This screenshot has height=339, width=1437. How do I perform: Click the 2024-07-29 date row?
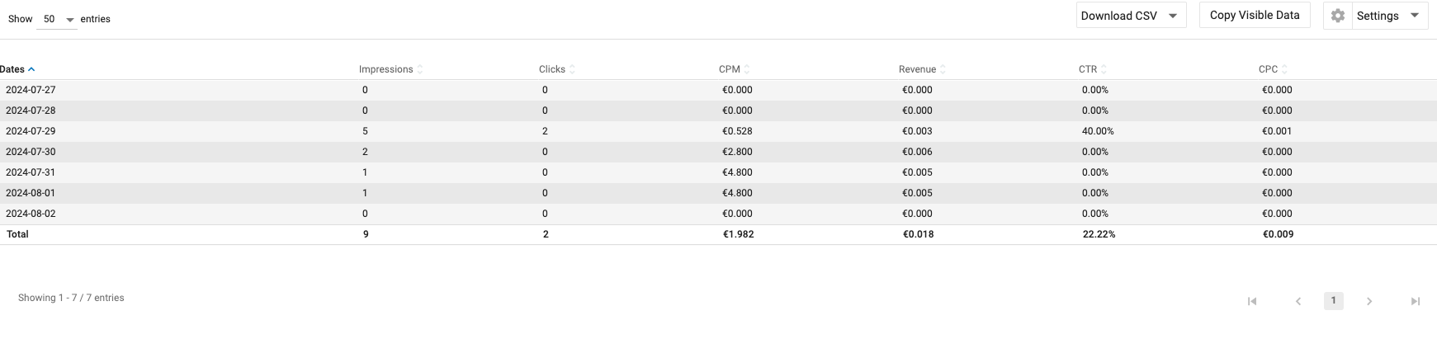[x=31, y=131]
